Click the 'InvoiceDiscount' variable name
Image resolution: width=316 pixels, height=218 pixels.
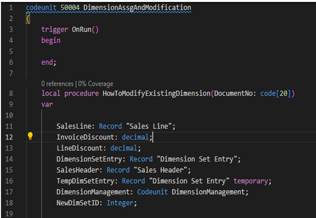(x=85, y=137)
